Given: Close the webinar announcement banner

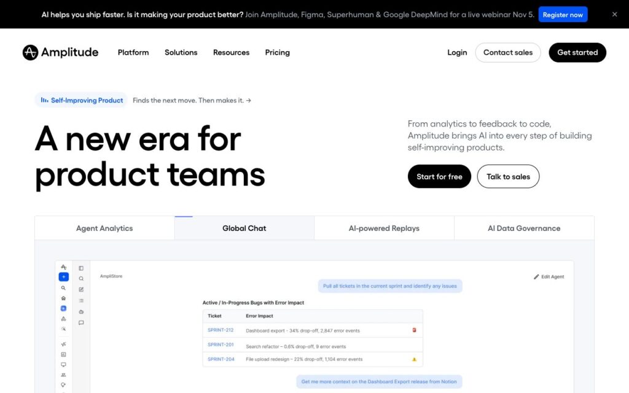Looking at the screenshot, I should click(x=614, y=15).
